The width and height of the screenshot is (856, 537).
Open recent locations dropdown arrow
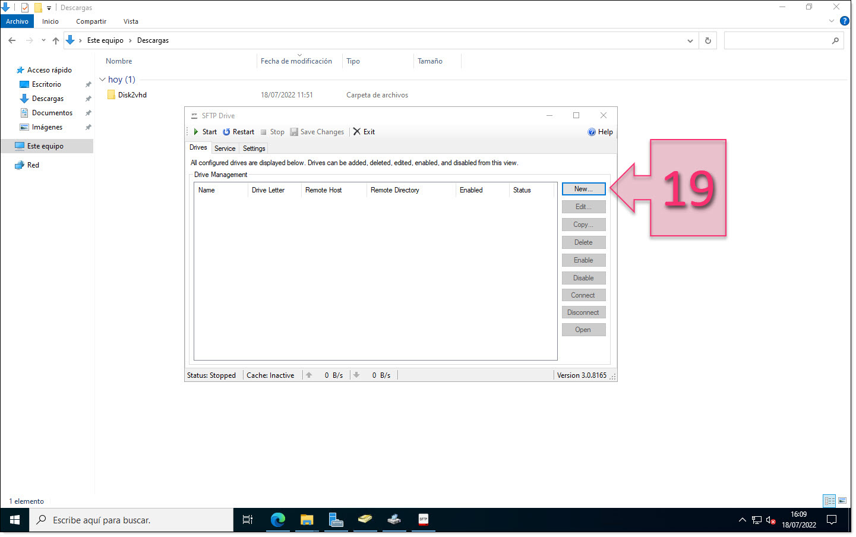pos(43,40)
